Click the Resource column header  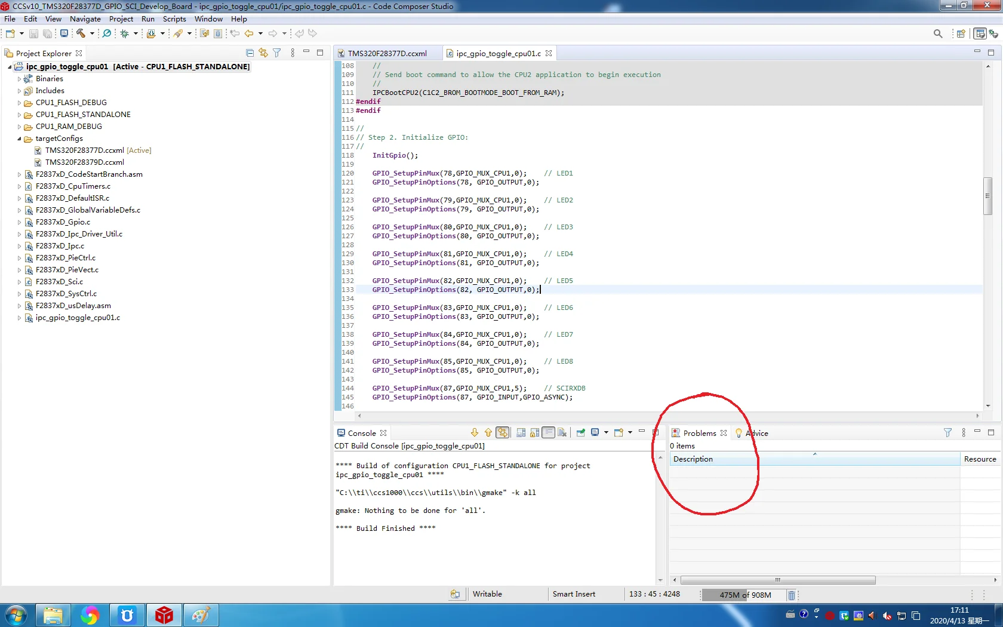coord(980,459)
